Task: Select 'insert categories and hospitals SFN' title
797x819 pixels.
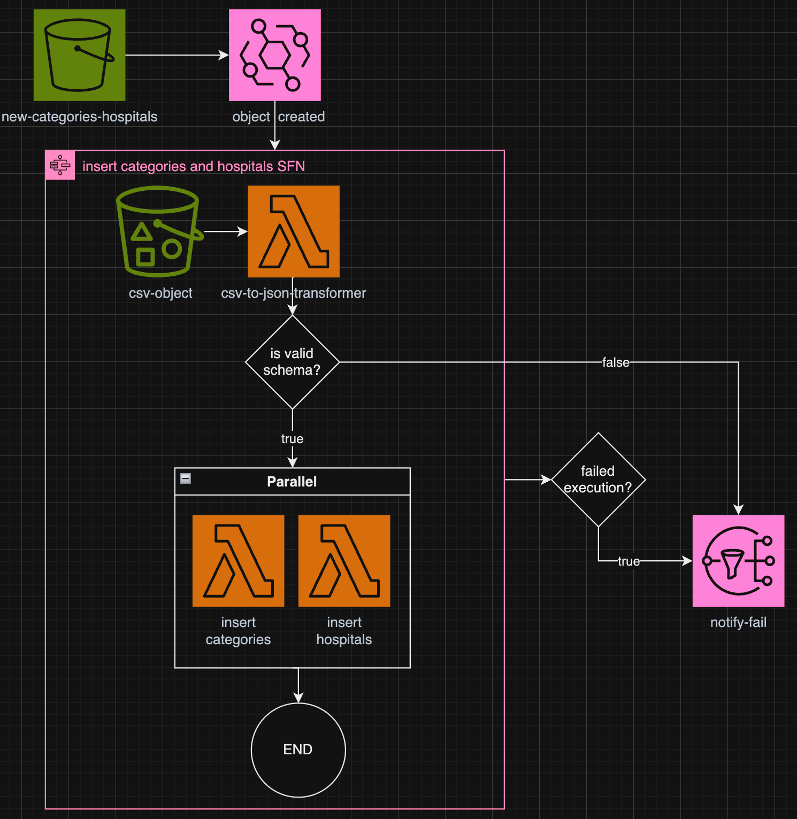Action: tap(194, 166)
